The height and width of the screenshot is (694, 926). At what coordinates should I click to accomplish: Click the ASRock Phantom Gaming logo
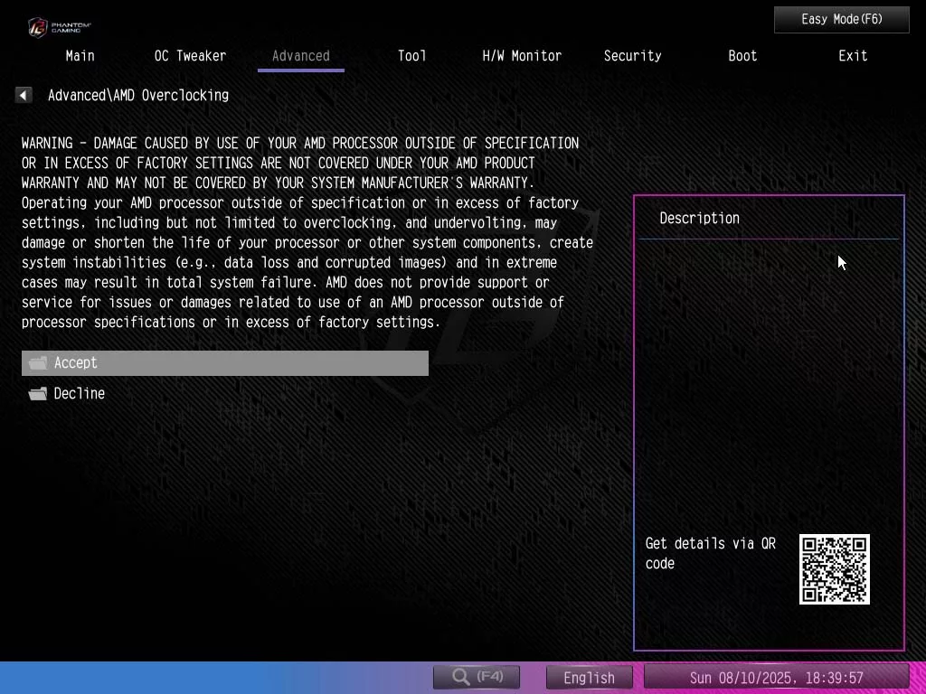coord(60,27)
